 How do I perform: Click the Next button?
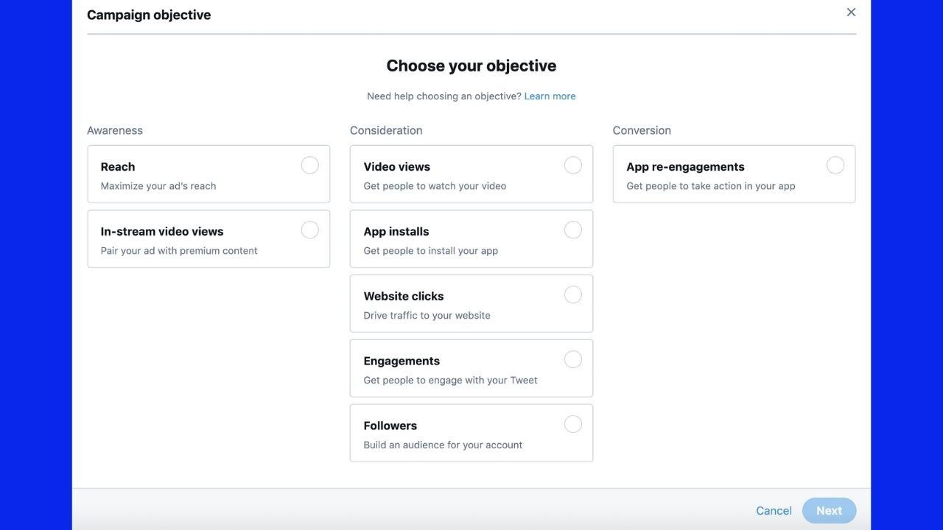coord(829,511)
